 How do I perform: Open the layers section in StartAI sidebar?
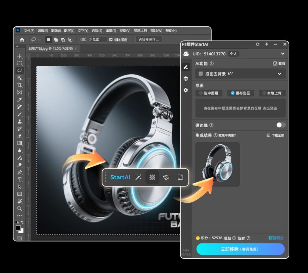(186, 79)
